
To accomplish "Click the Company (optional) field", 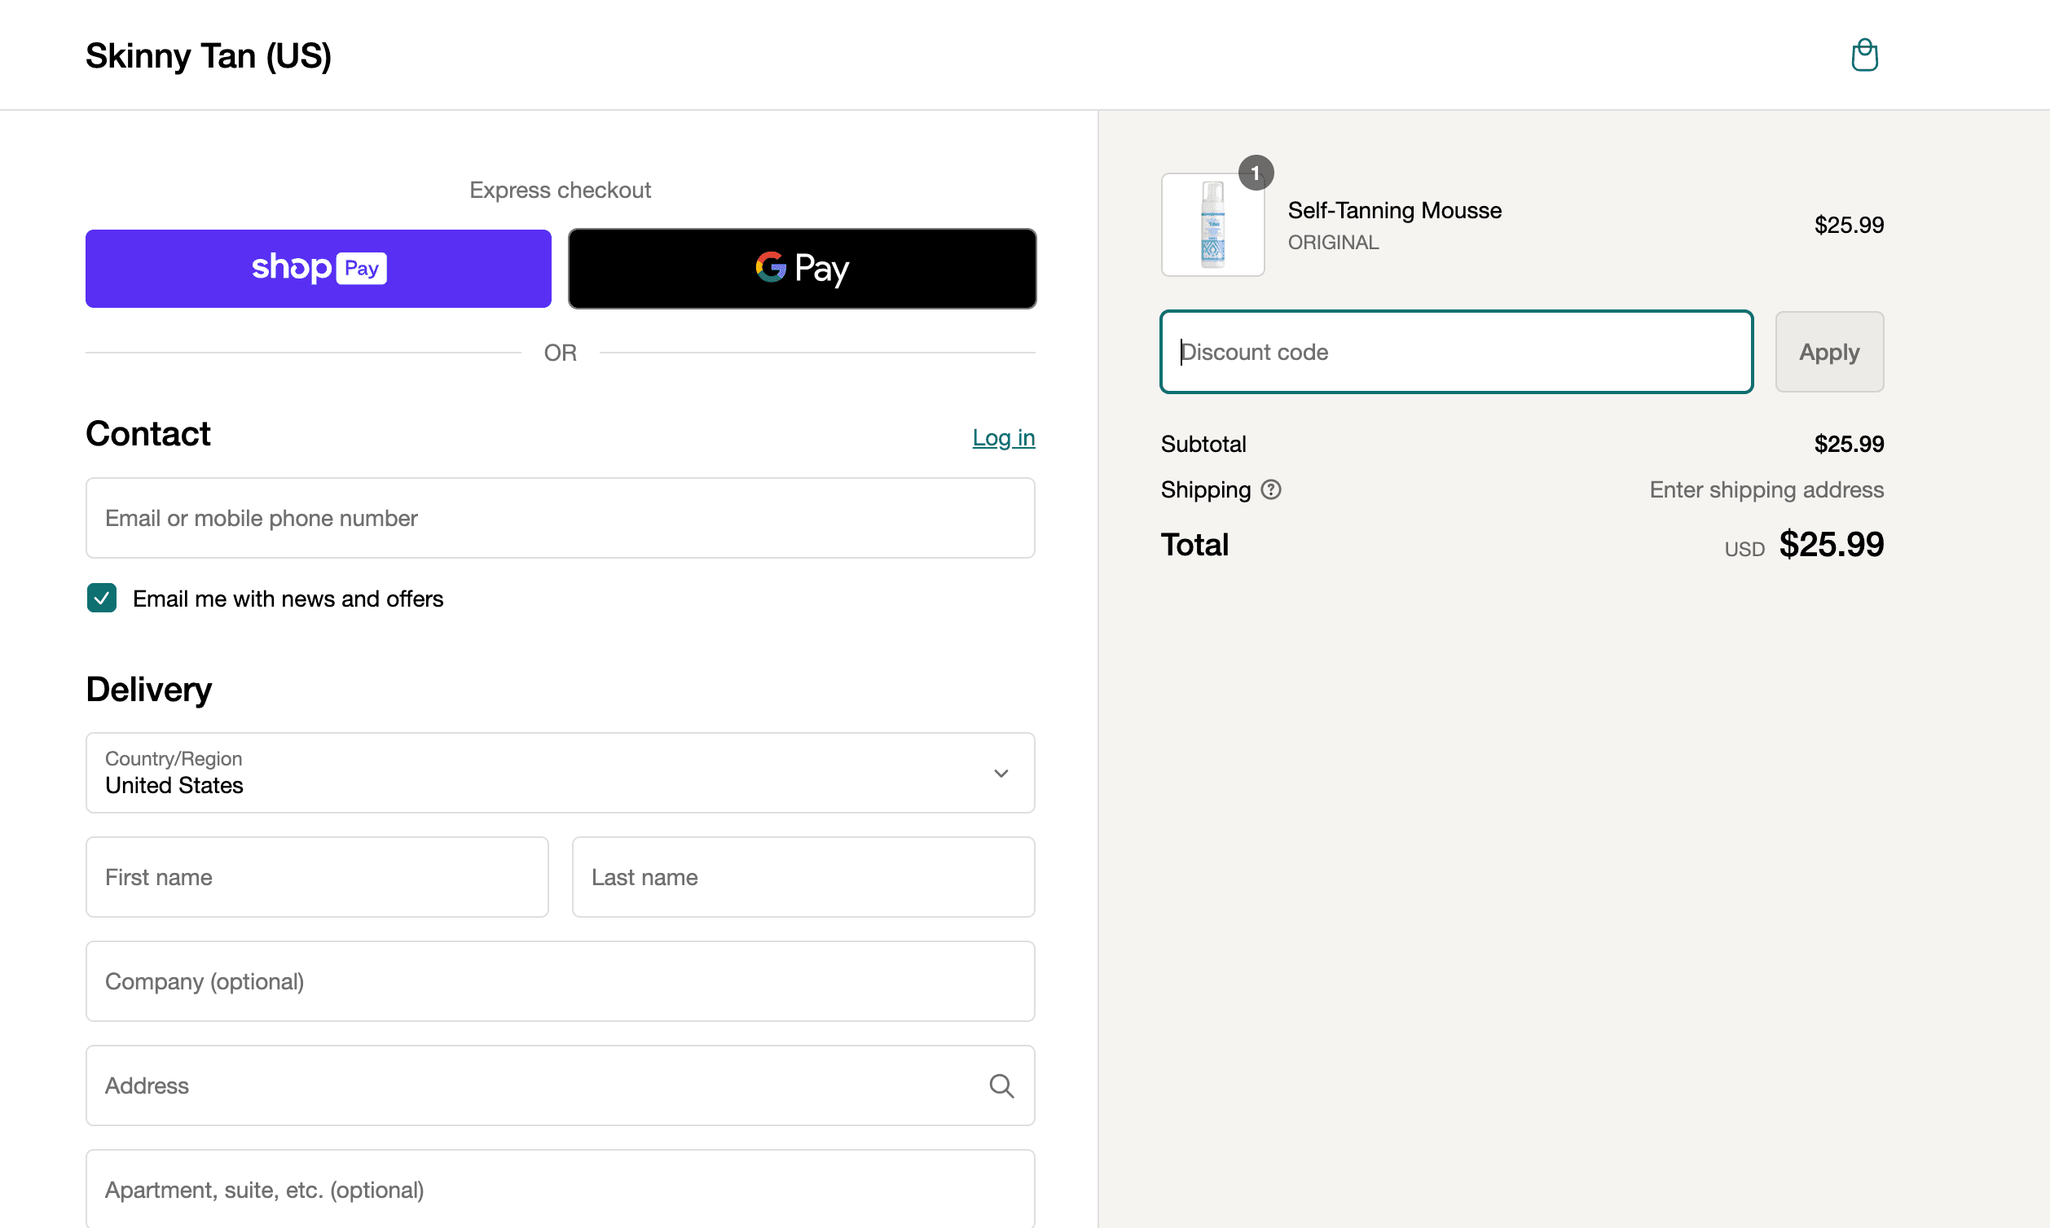I will point(561,981).
